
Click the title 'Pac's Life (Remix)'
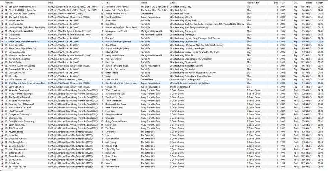click(x=114, y=59)
